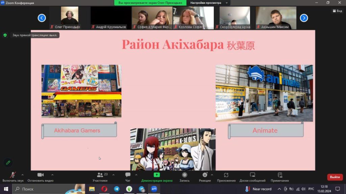Screen dimensions: 346x194
Task: Show next participants with right arrow
Action: 304,18
